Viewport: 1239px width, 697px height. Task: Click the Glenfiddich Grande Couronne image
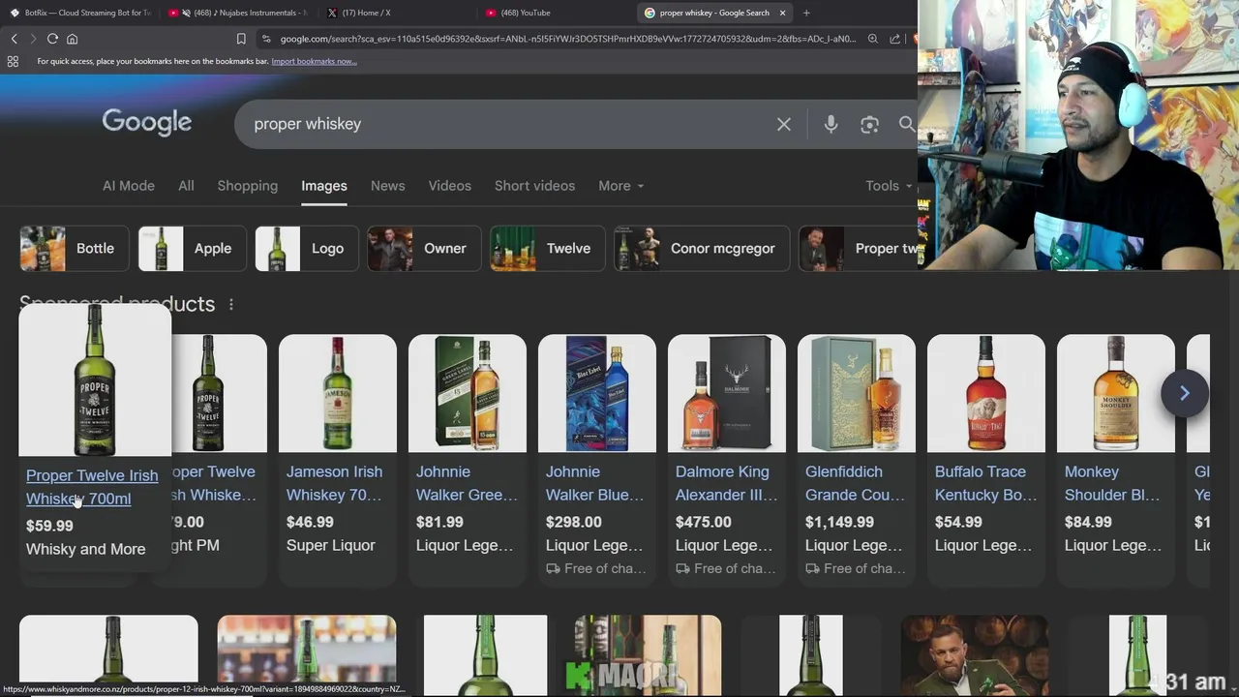[857, 393]
